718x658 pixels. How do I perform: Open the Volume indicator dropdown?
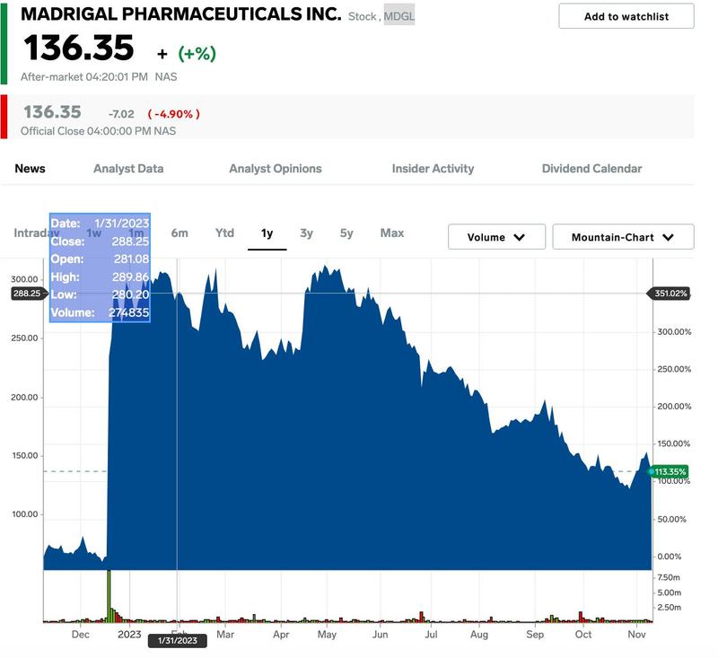496,237
